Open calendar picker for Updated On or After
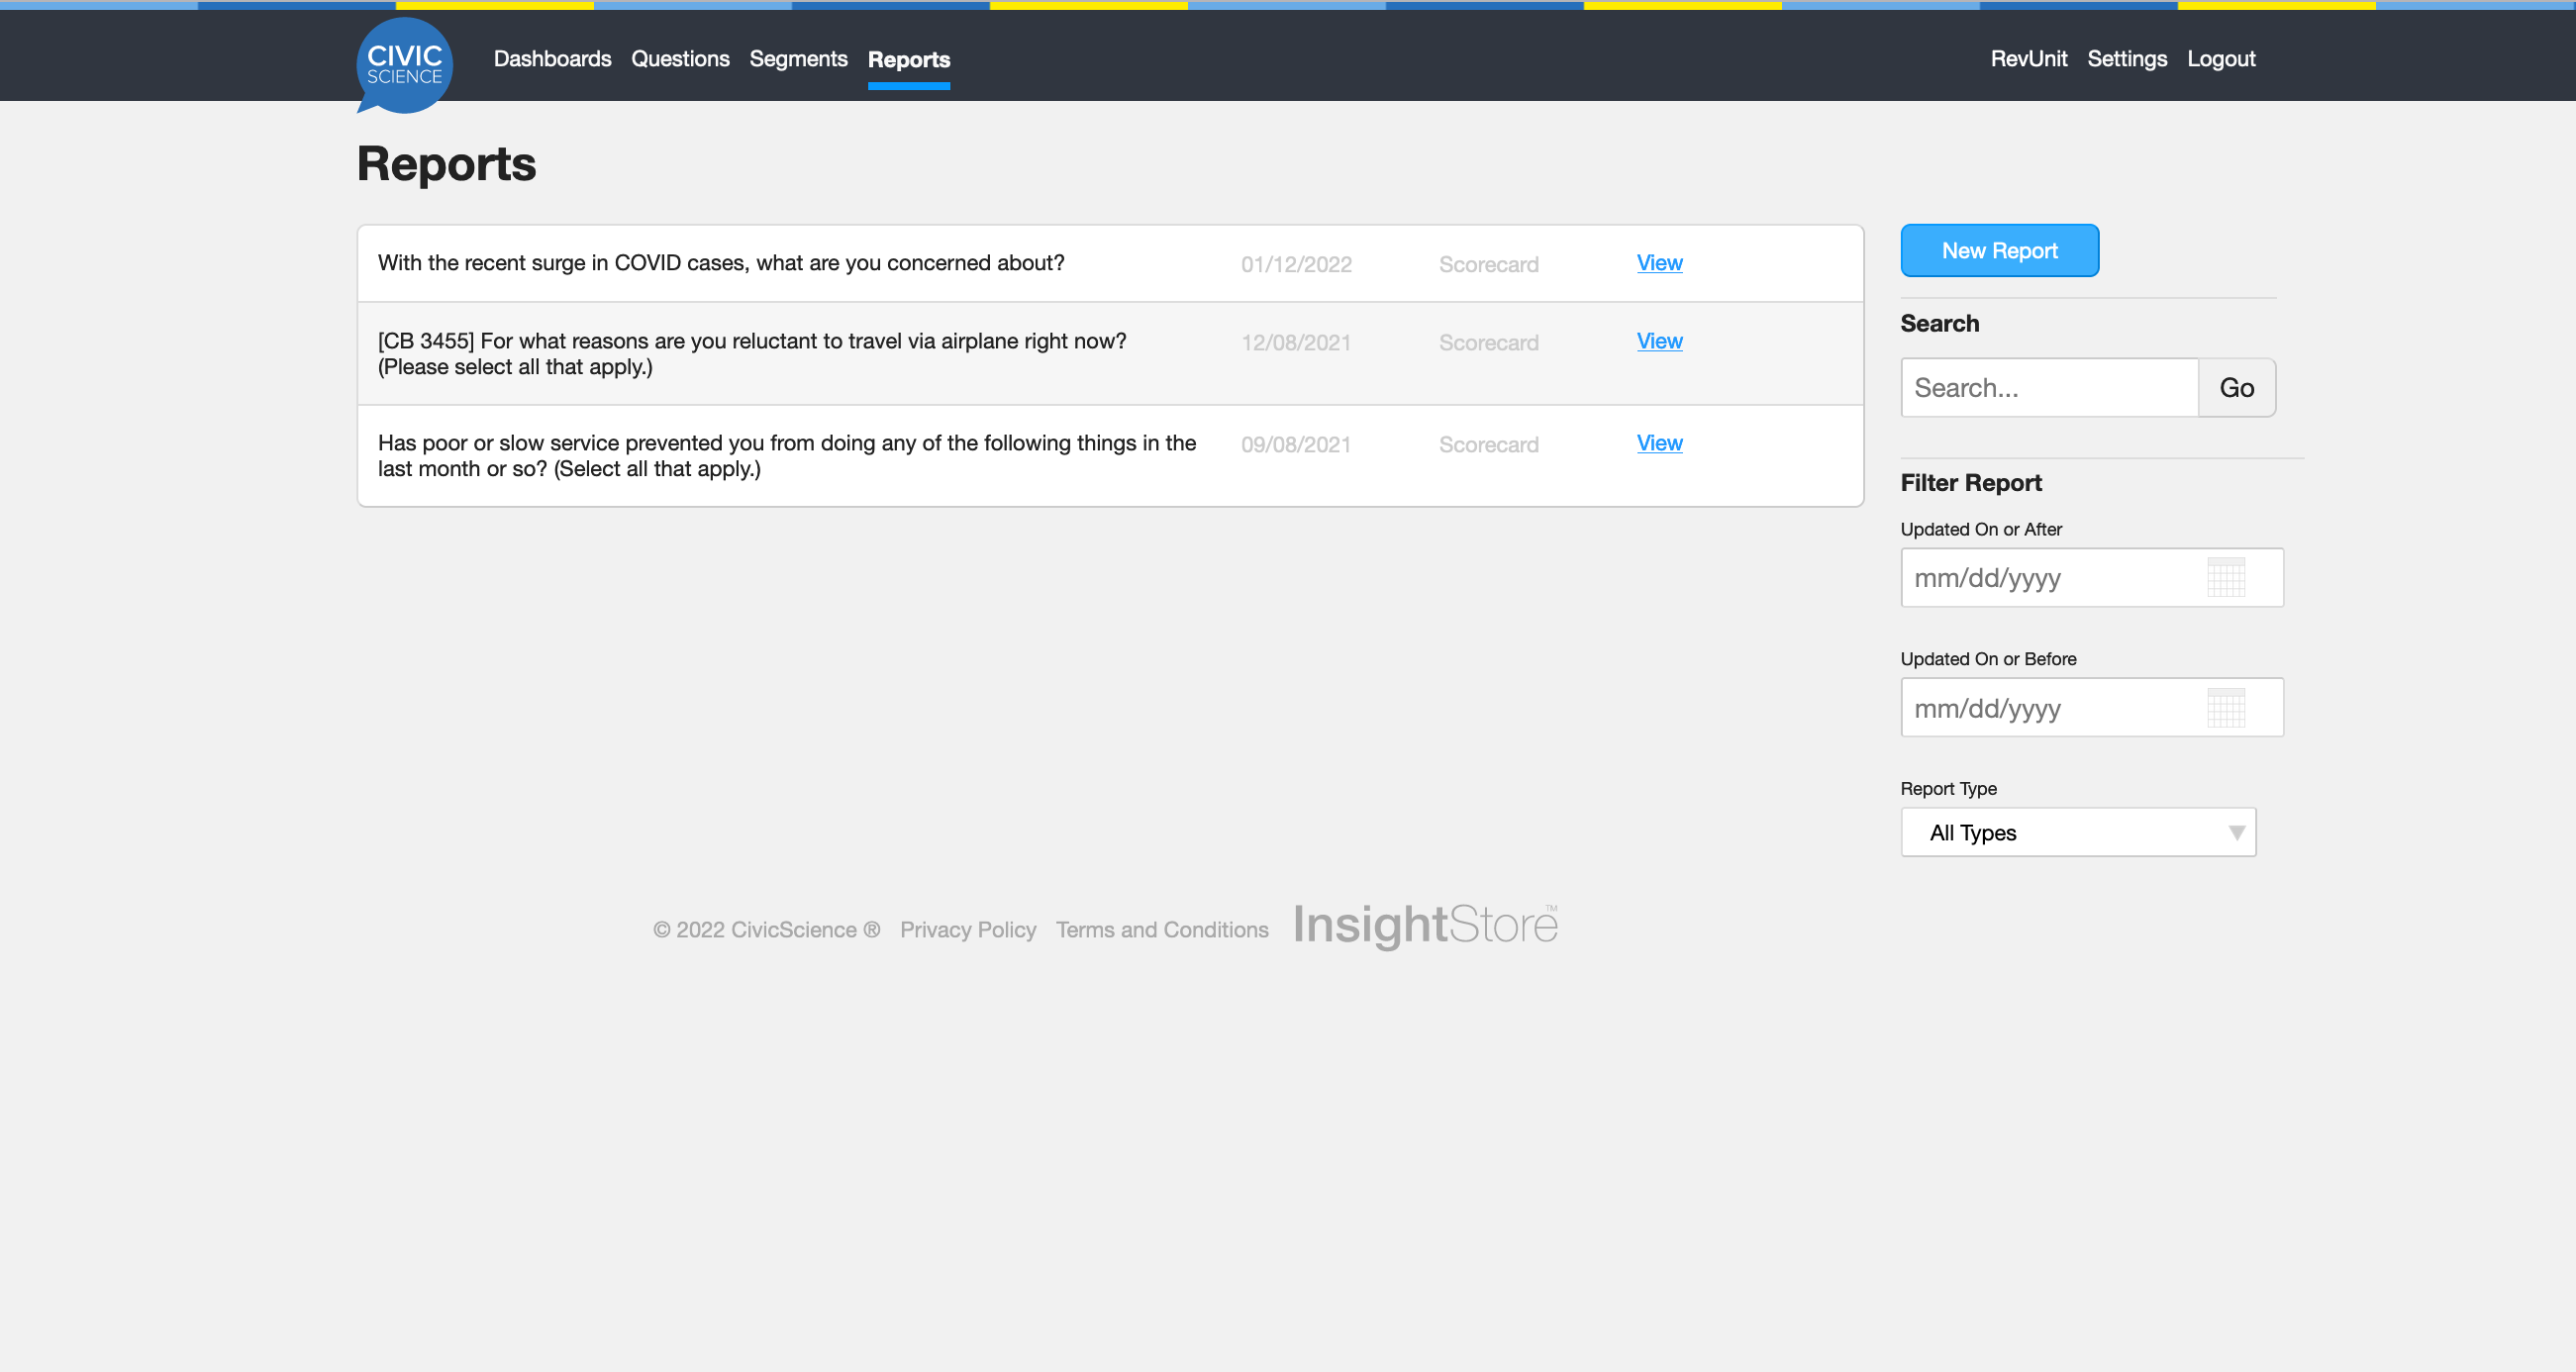Image resolution: width=2576 pixels, height=1372 pixels. click(x=2225, y=578)
